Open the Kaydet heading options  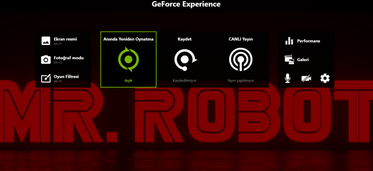pyautogui.click(x=184, y=39)
